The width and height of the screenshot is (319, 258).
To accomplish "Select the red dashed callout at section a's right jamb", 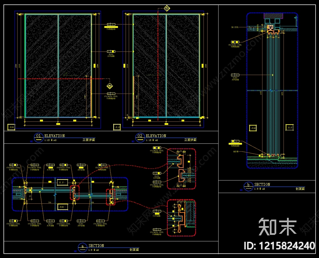I will (111, 197).
